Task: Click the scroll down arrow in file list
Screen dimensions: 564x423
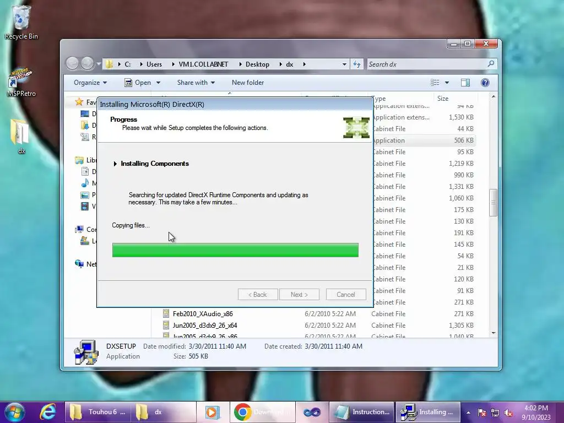Action: (493, 333)
